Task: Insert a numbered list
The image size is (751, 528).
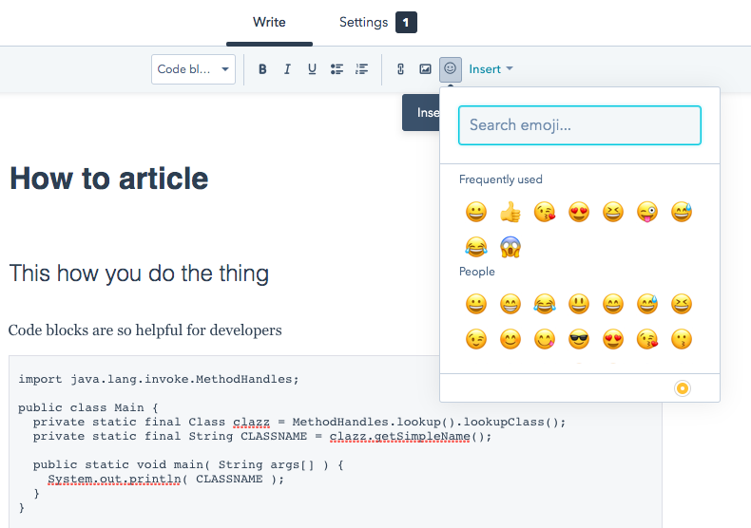Action: tap(361, 69)
